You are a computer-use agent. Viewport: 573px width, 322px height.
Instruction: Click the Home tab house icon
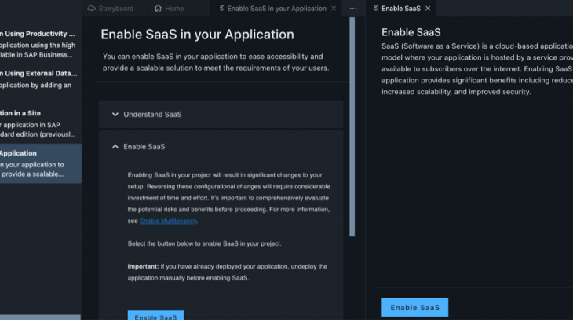pos(159,9)
